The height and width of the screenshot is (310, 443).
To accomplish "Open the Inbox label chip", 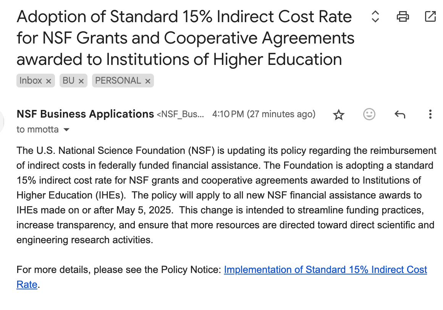I will click(31, 81).
